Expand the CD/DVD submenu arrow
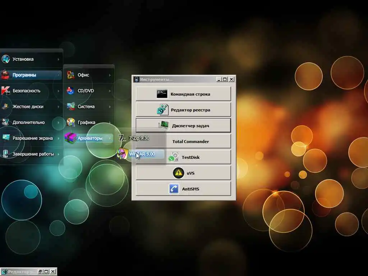 click(110, 91)
